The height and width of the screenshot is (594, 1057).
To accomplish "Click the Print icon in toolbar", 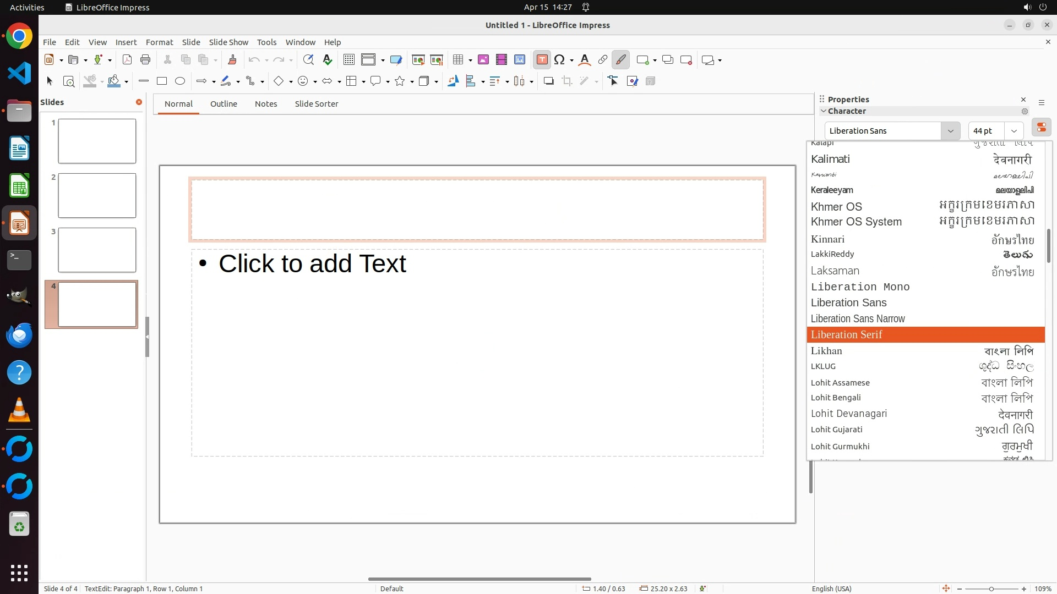I will point(145,60).
